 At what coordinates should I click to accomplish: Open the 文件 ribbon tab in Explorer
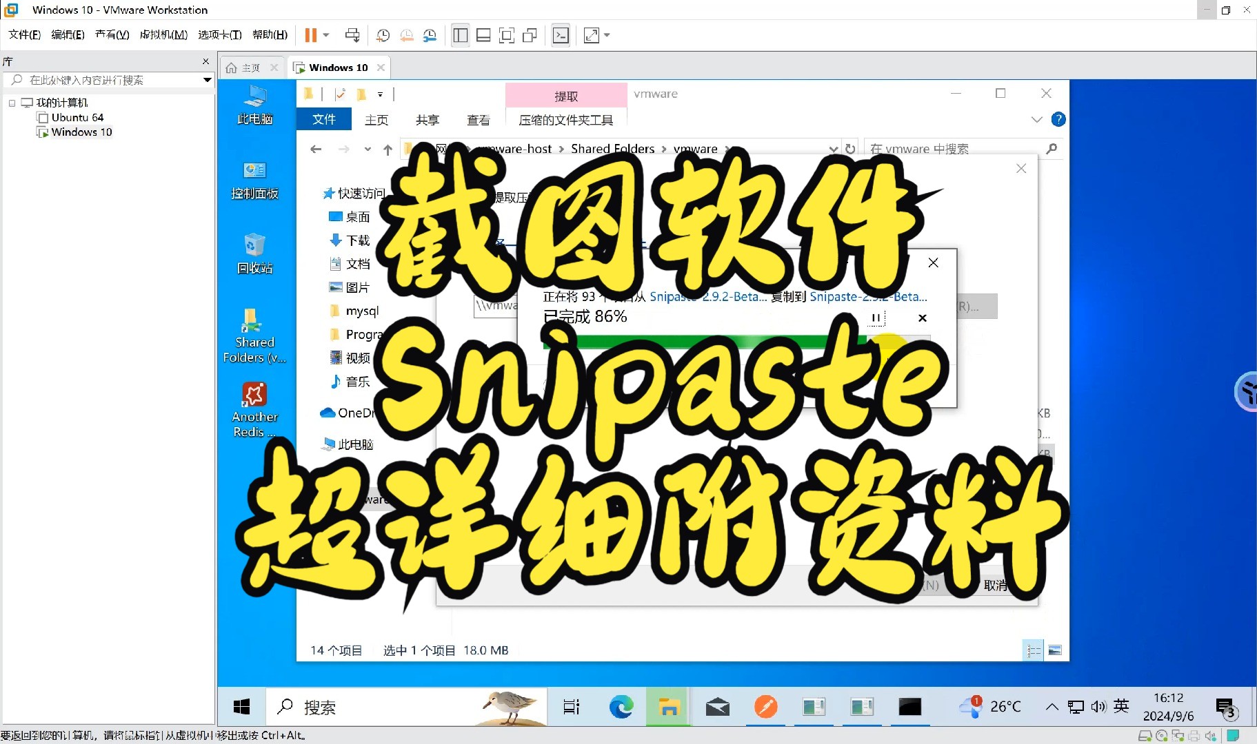tap(323, 119)
